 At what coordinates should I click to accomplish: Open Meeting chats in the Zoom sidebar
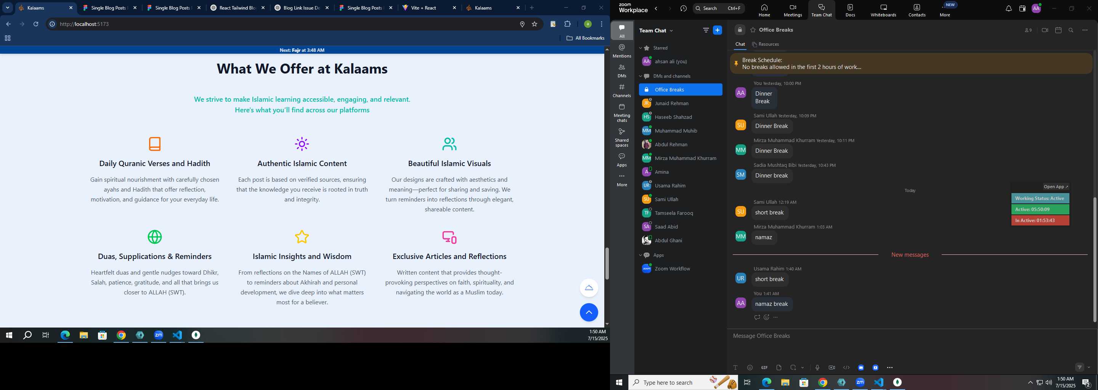pyautogui.click(x=622, y=113)
